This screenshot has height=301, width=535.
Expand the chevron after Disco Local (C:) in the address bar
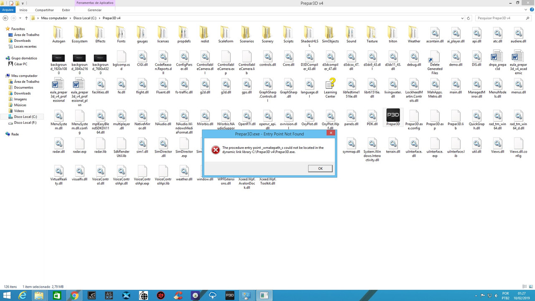(99, 18)
